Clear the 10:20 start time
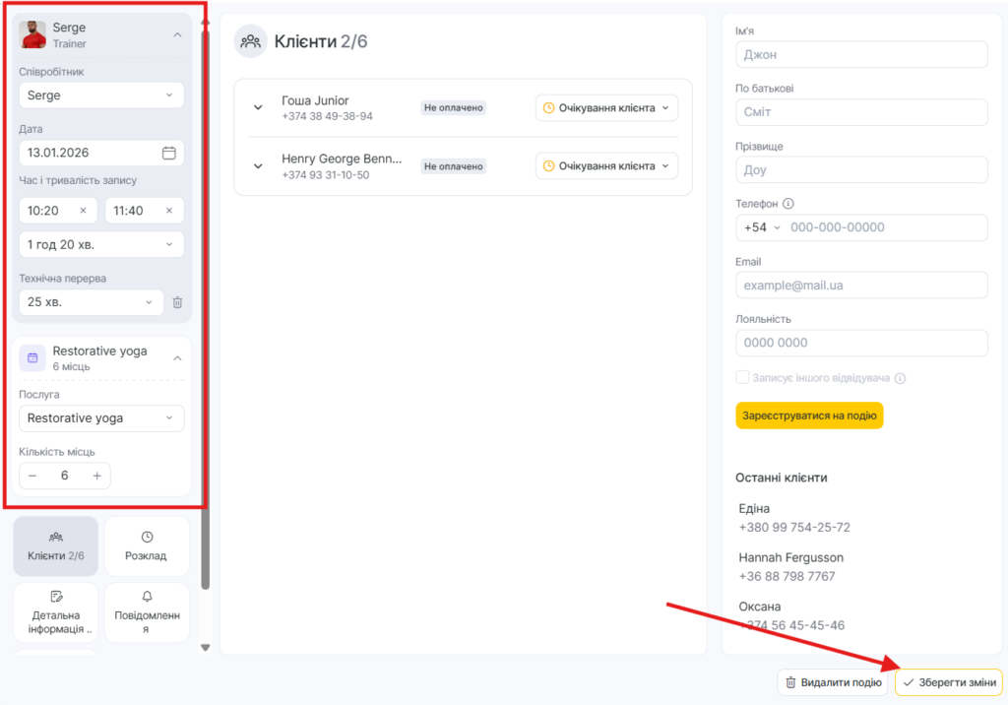This screenshot has height=705, width=1008. point(83,211)
